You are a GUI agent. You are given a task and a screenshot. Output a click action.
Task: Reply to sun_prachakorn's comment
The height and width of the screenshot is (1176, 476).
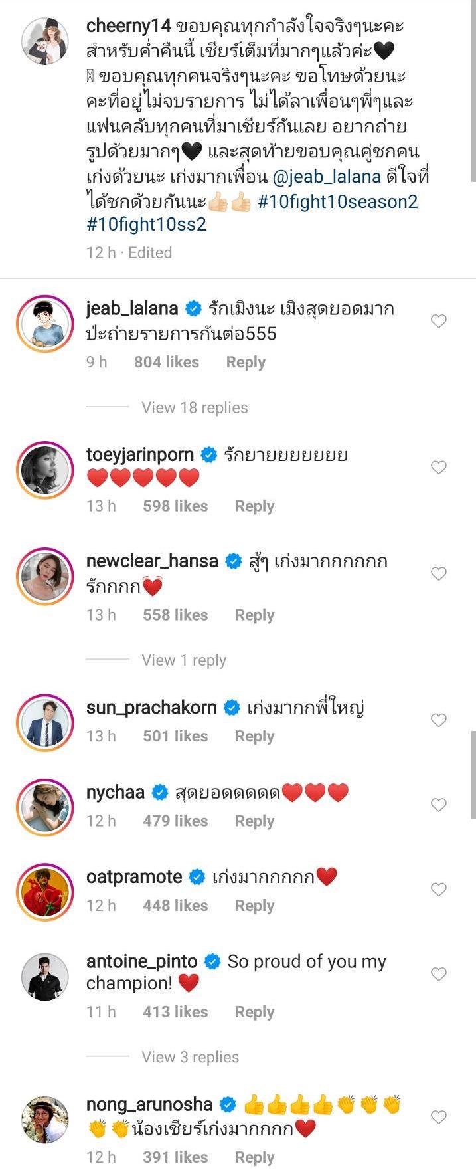tap(254, 736)
